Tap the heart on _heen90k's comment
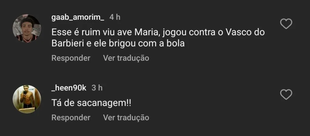This screenshot has width=310, height=136. click(286, 95)
